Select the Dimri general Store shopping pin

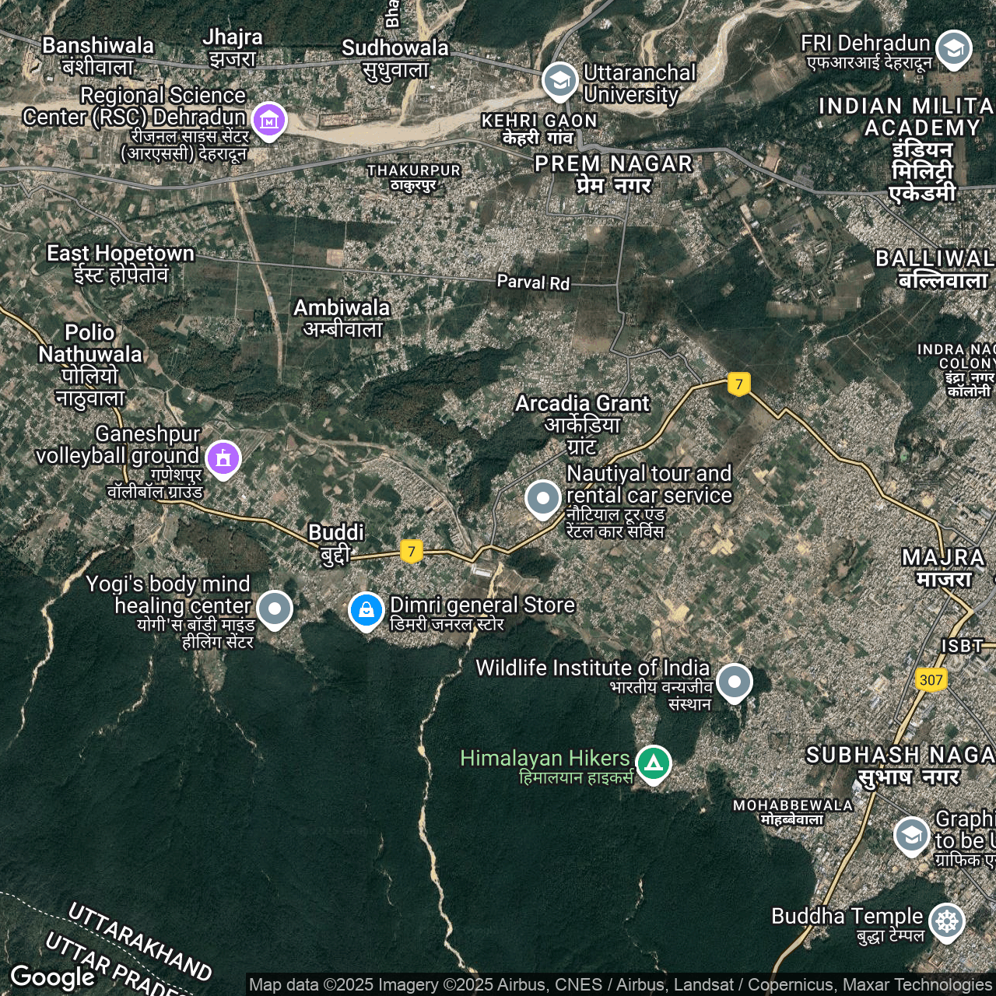[x=366, y=610]
